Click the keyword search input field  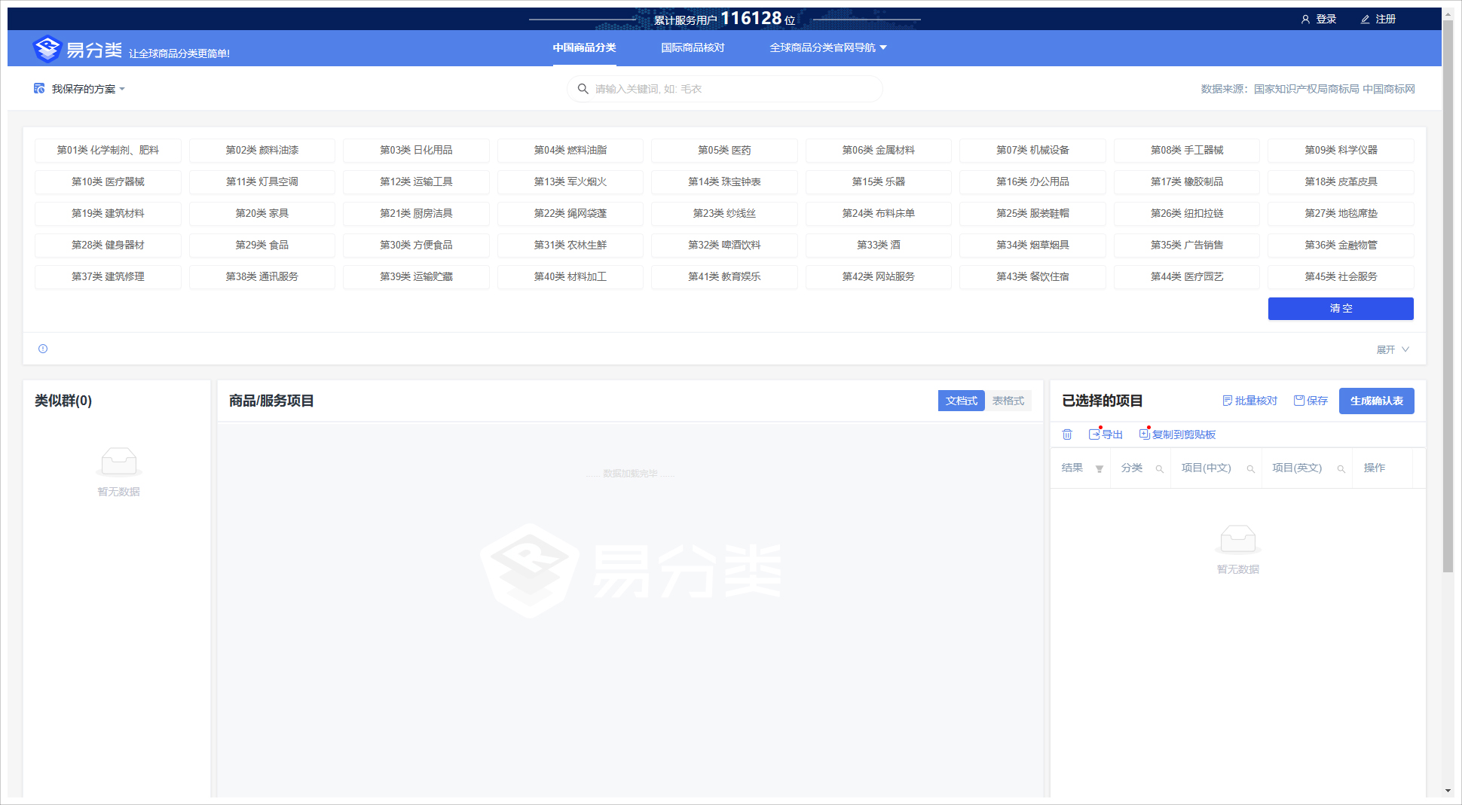coord(731,89)
